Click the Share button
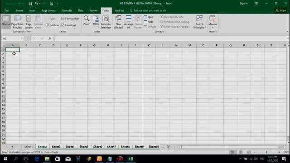Screen dimensions: 290x163 click(280, 11)
